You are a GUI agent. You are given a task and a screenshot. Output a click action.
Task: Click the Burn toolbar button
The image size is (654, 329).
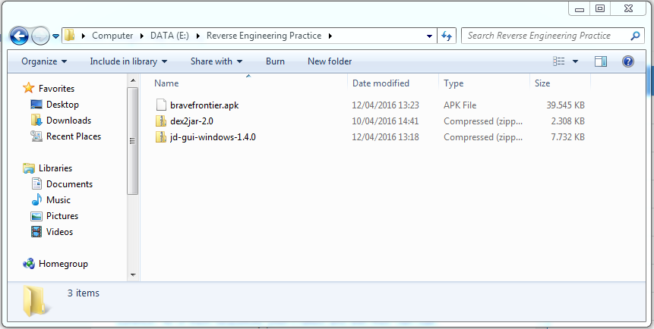coord(275,61)
